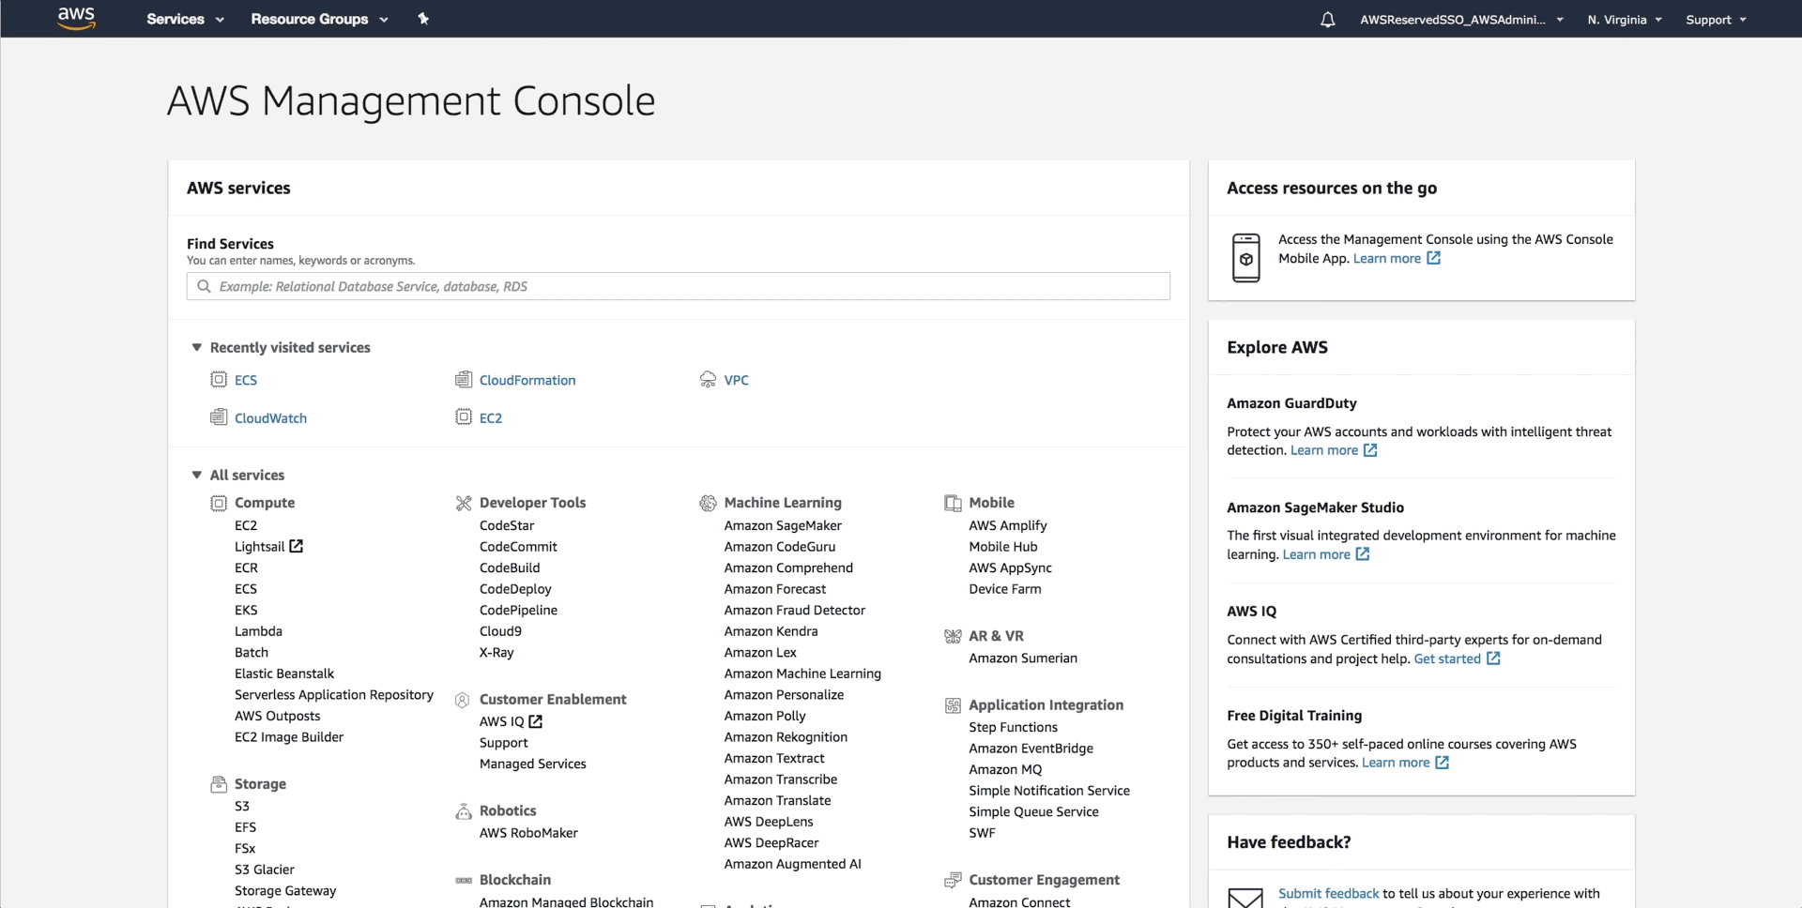Click the AR & VR category icon
Viewport: 1802px width, 908px height.
[x=954, y=635]
